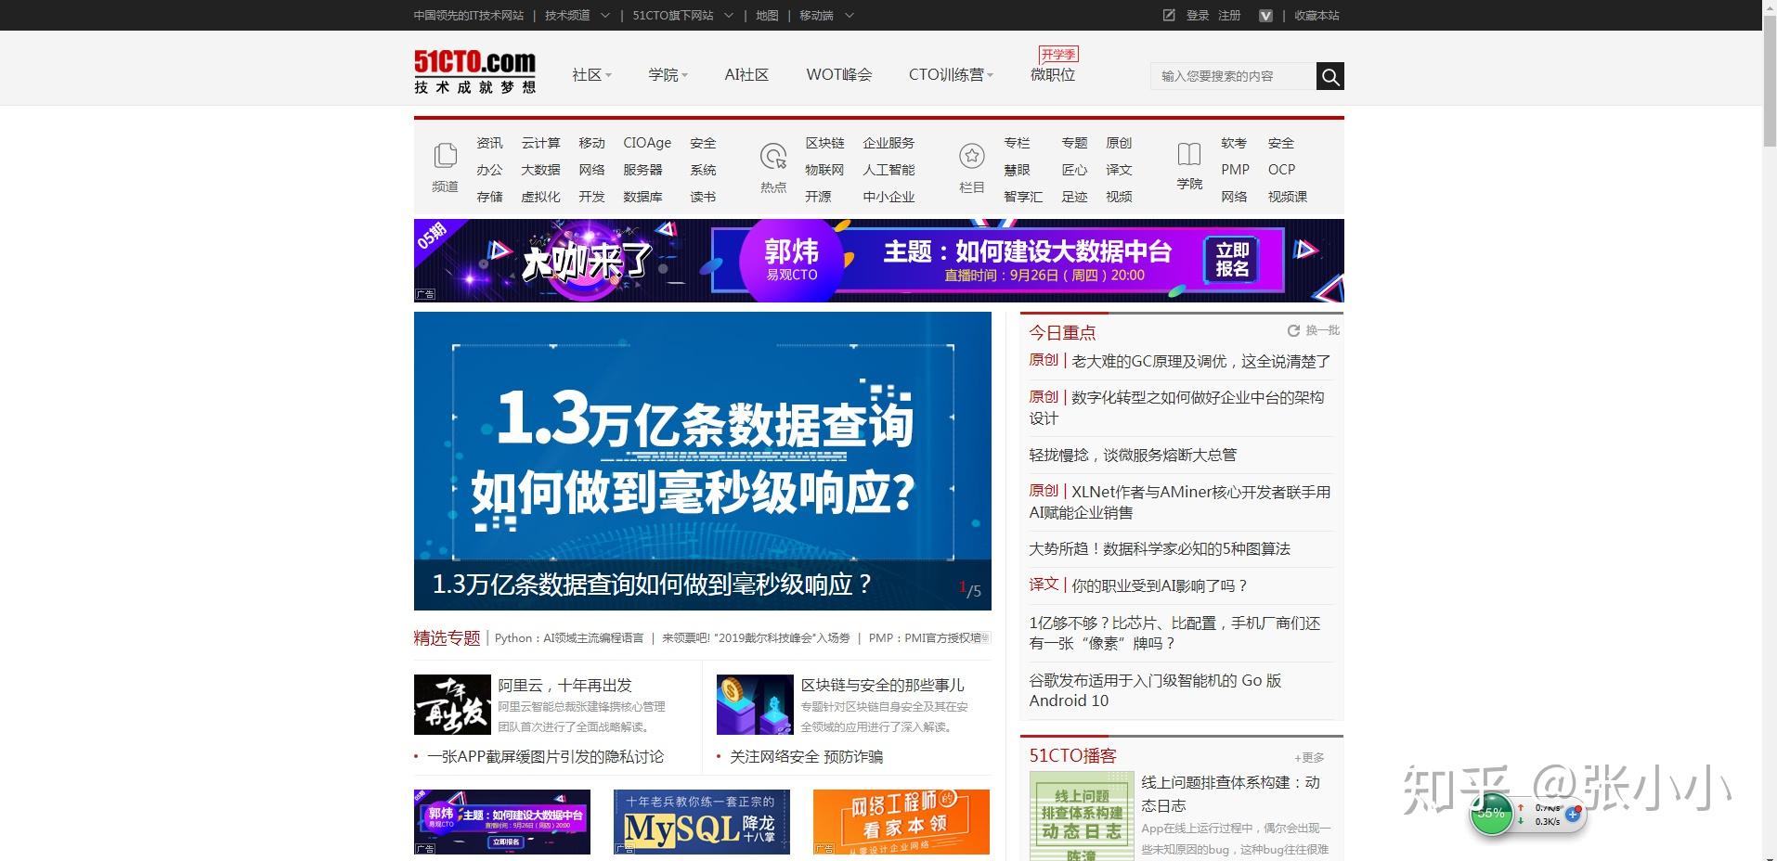Open the 今日重点 section heading
The image size is (1777, 861).
click(1062, 332)
